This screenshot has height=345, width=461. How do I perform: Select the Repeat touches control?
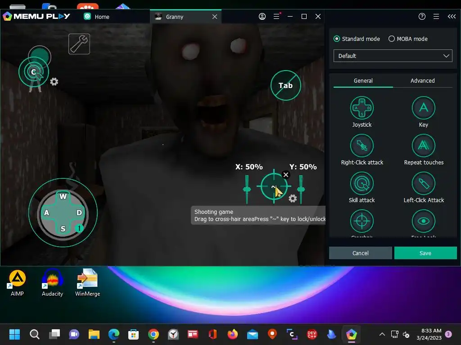tap(423, 146)
